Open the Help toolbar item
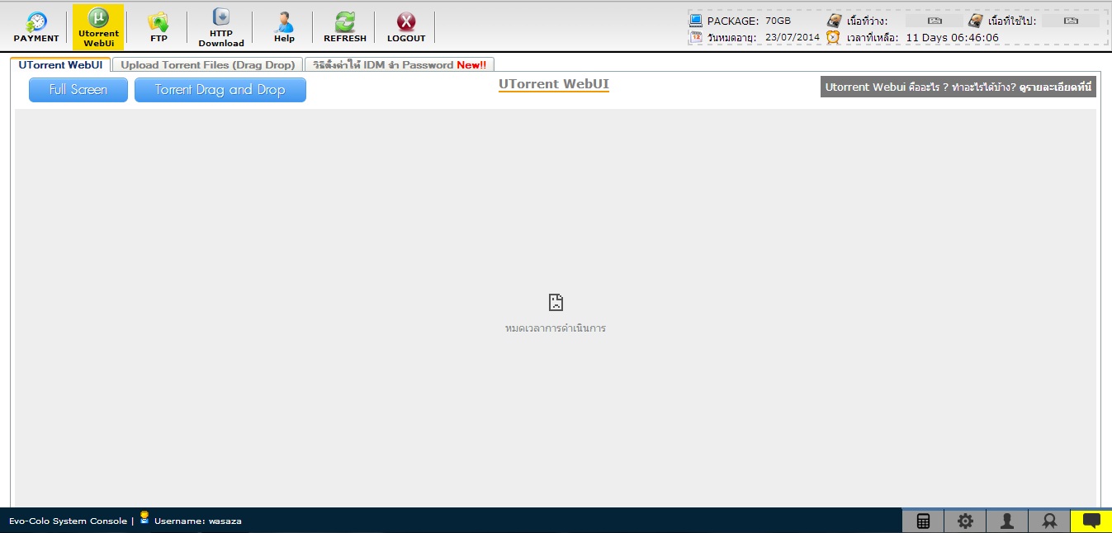Screen dimensions: 1112x533 284,27
